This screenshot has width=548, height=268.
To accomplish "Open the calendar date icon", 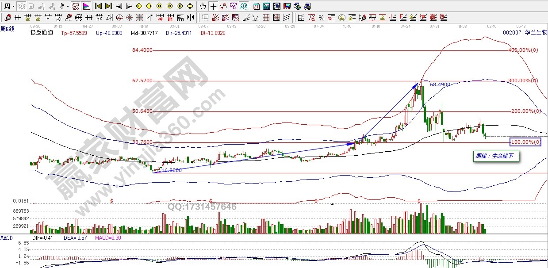I will 257,6.
